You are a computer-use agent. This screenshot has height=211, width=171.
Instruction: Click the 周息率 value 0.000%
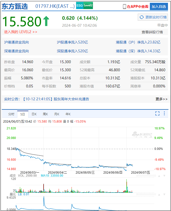tap(159, 86)
